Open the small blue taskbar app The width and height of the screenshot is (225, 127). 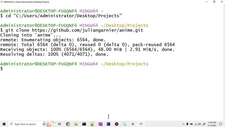133,124
